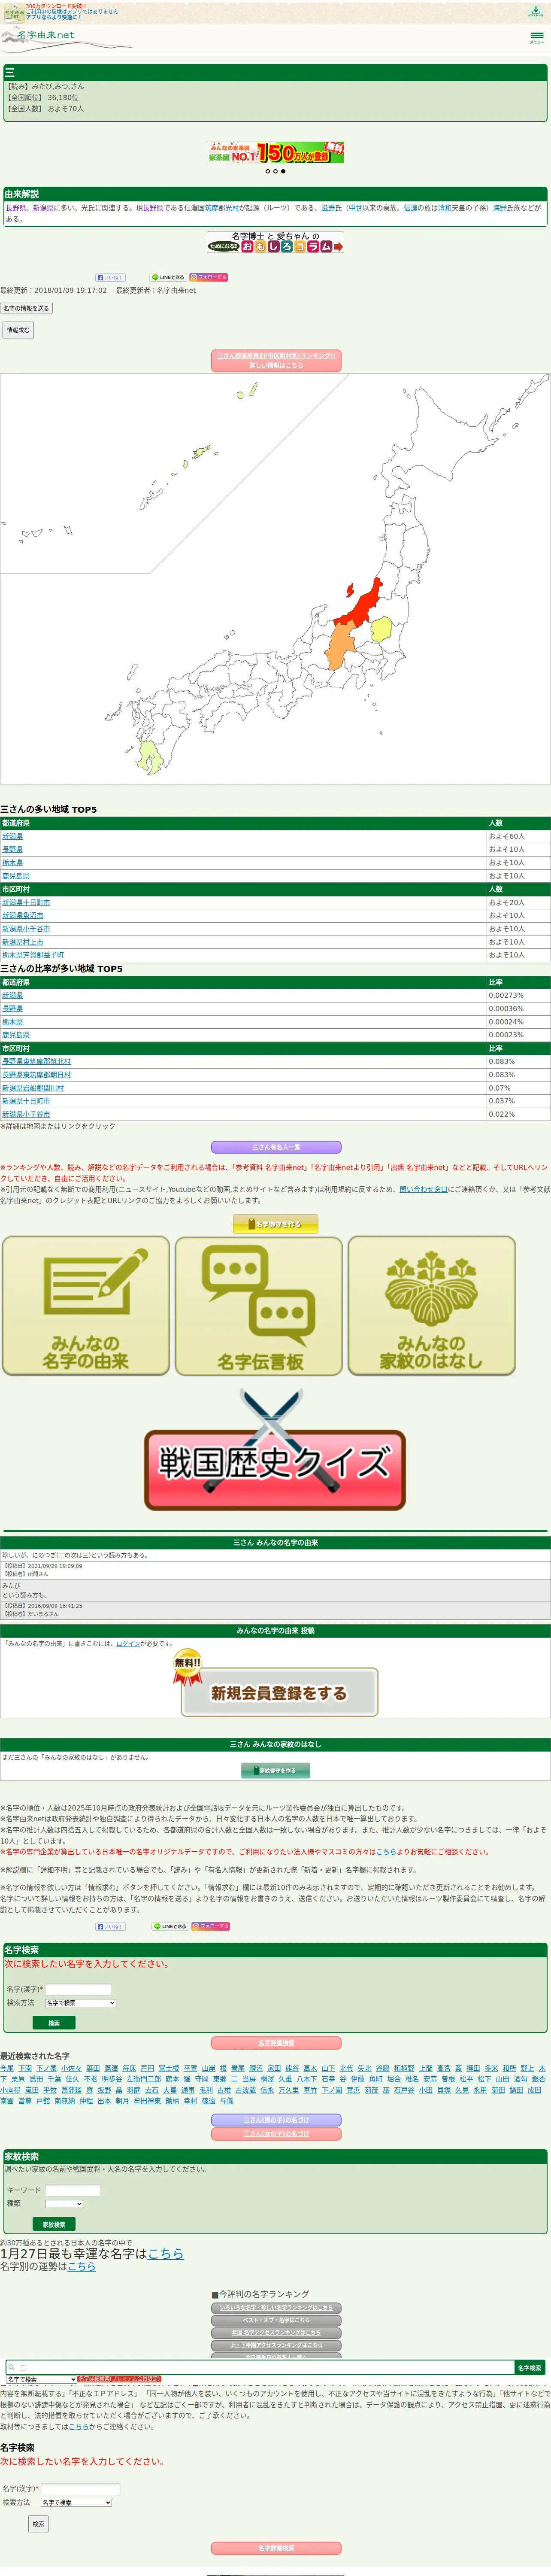Select the third carousel dot under the banner
The height and width of the screenshot is (2576, 551).
283,171
